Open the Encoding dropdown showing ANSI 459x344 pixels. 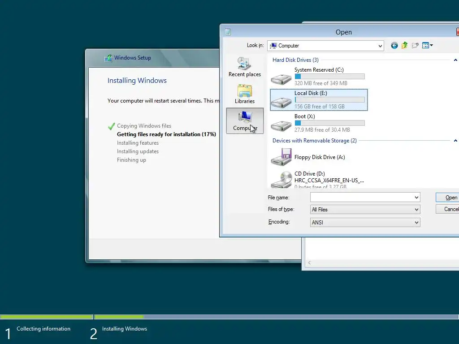tap(365, 222)
